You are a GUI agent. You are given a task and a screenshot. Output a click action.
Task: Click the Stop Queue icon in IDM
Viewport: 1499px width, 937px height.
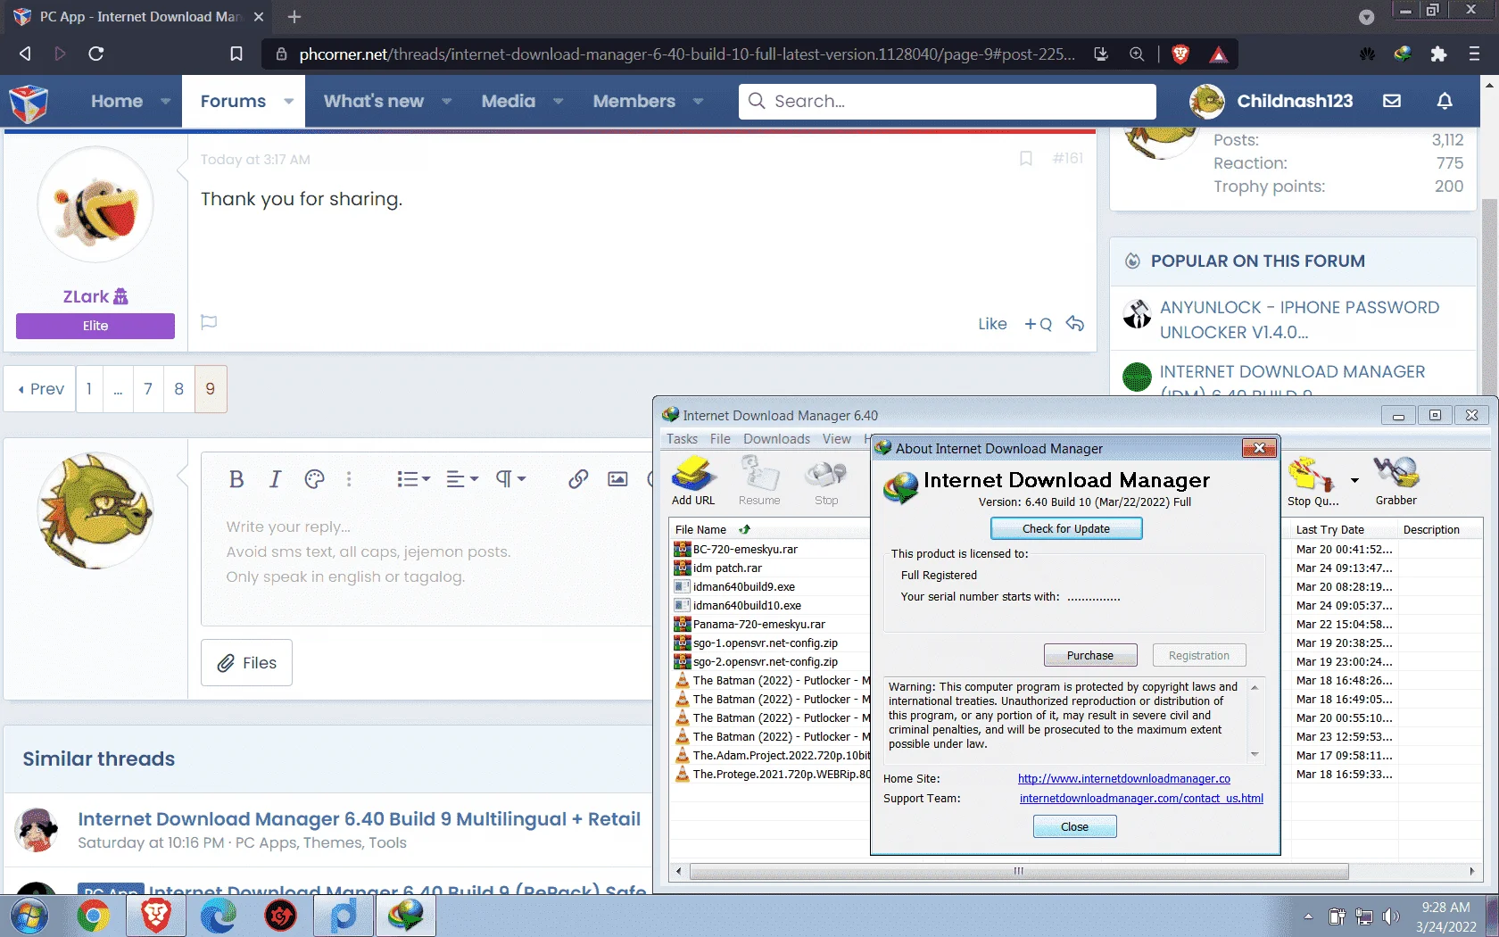pos(1313,481)
